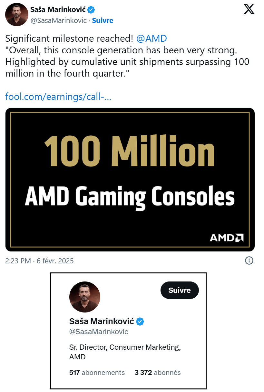View the 100 Million AMD Gaming Consoles image
Viewport: 264px width, 392px height.
130,179
